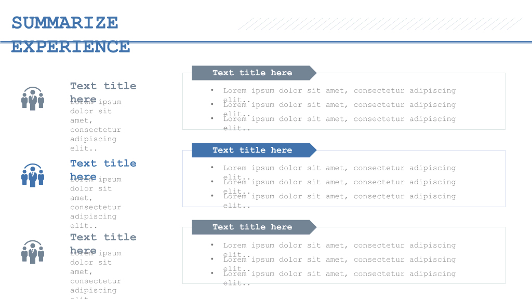Select the first bullet in the top content box
This screenshot has height=299, width=532.
339,96
